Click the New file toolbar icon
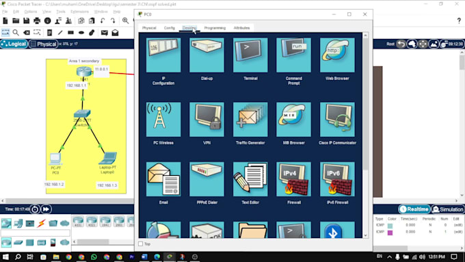Screen dimensions: 465x262 coord(5,21)
